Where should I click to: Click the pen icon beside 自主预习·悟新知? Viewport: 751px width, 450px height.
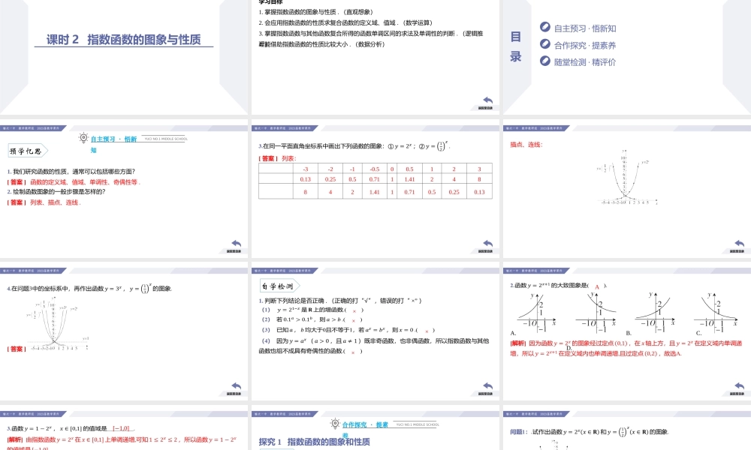(x=545, y=28)
